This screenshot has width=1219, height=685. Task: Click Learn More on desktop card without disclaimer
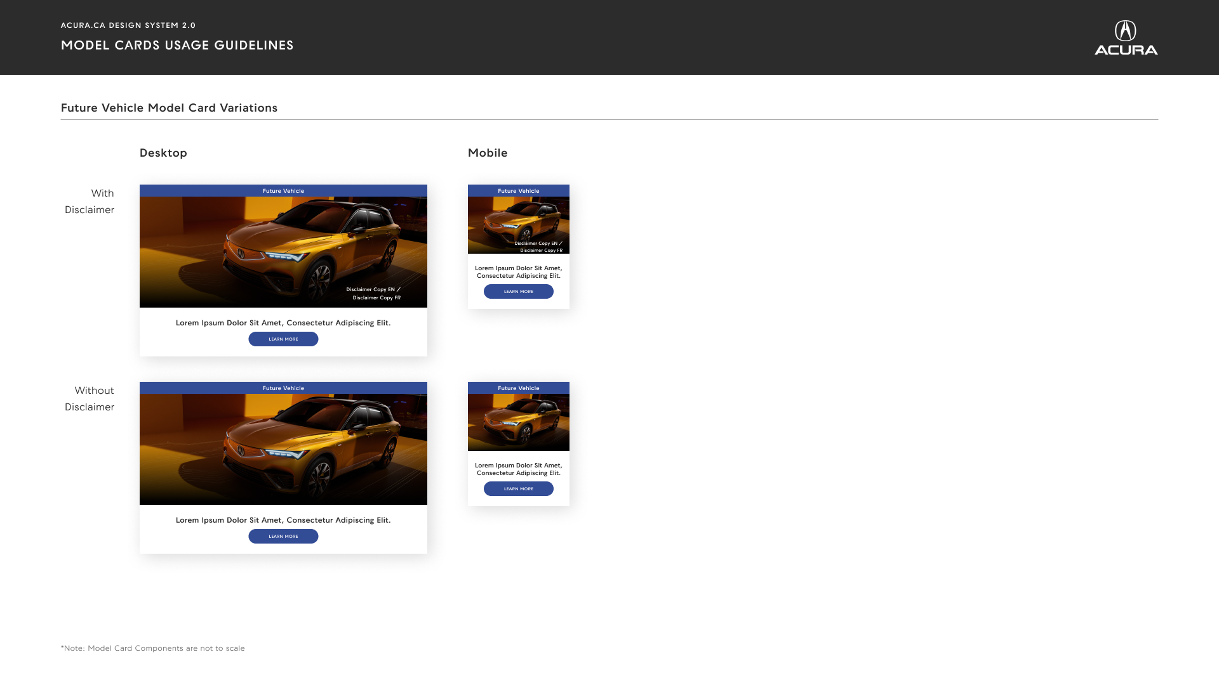[x=283, y=537]
